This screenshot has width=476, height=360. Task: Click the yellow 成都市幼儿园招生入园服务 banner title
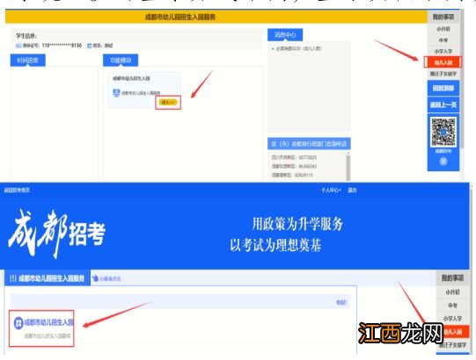(180, 17)
